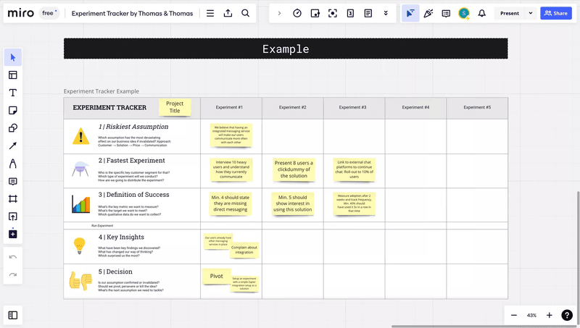Open the Present dropdown arrow
This screenshot has height=328, width=580.
pos(531,13)
